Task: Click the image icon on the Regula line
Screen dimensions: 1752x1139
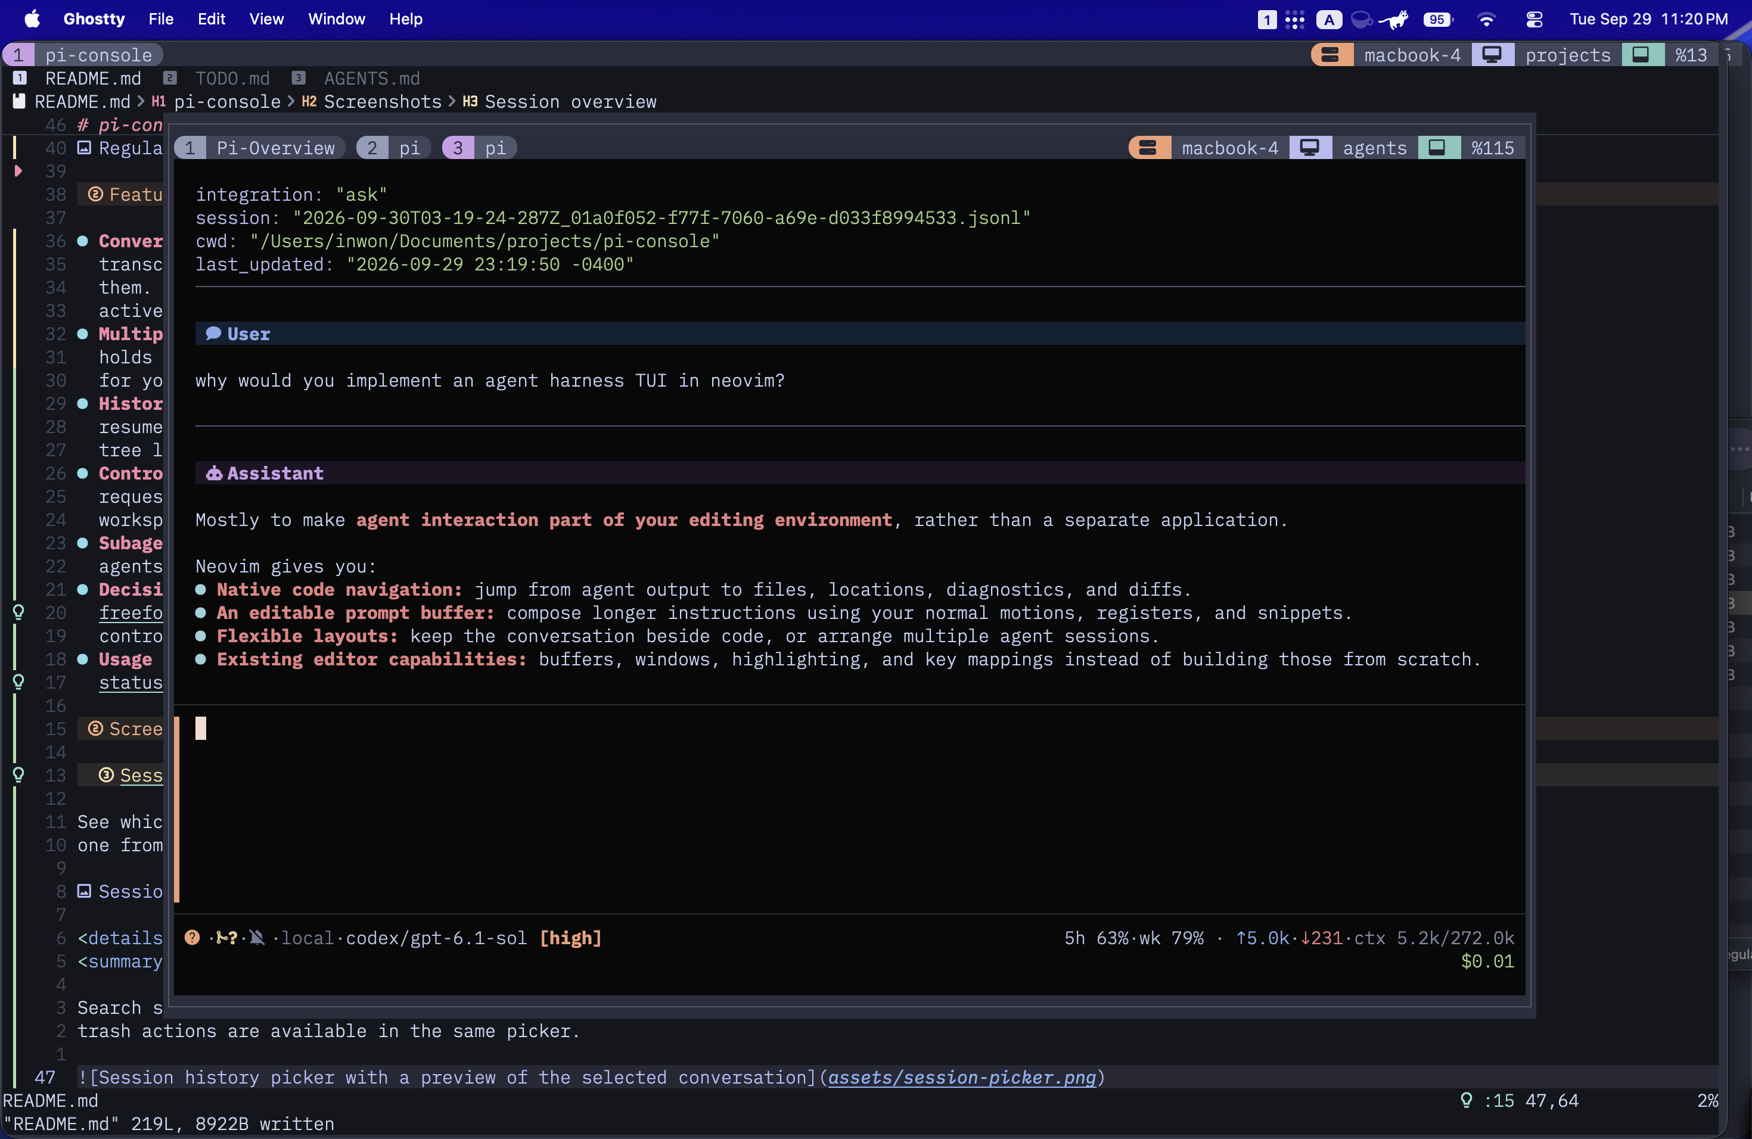Action: point(85,148)
